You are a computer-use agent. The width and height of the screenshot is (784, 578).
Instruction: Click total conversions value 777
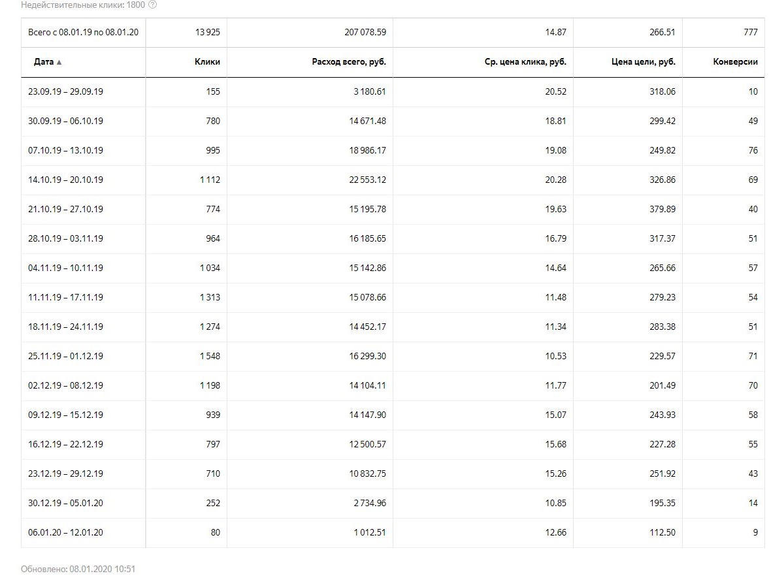click(750, 32)
